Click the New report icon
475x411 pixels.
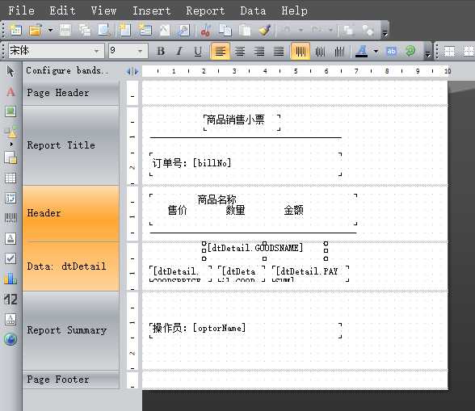click(x=15, y=31)
